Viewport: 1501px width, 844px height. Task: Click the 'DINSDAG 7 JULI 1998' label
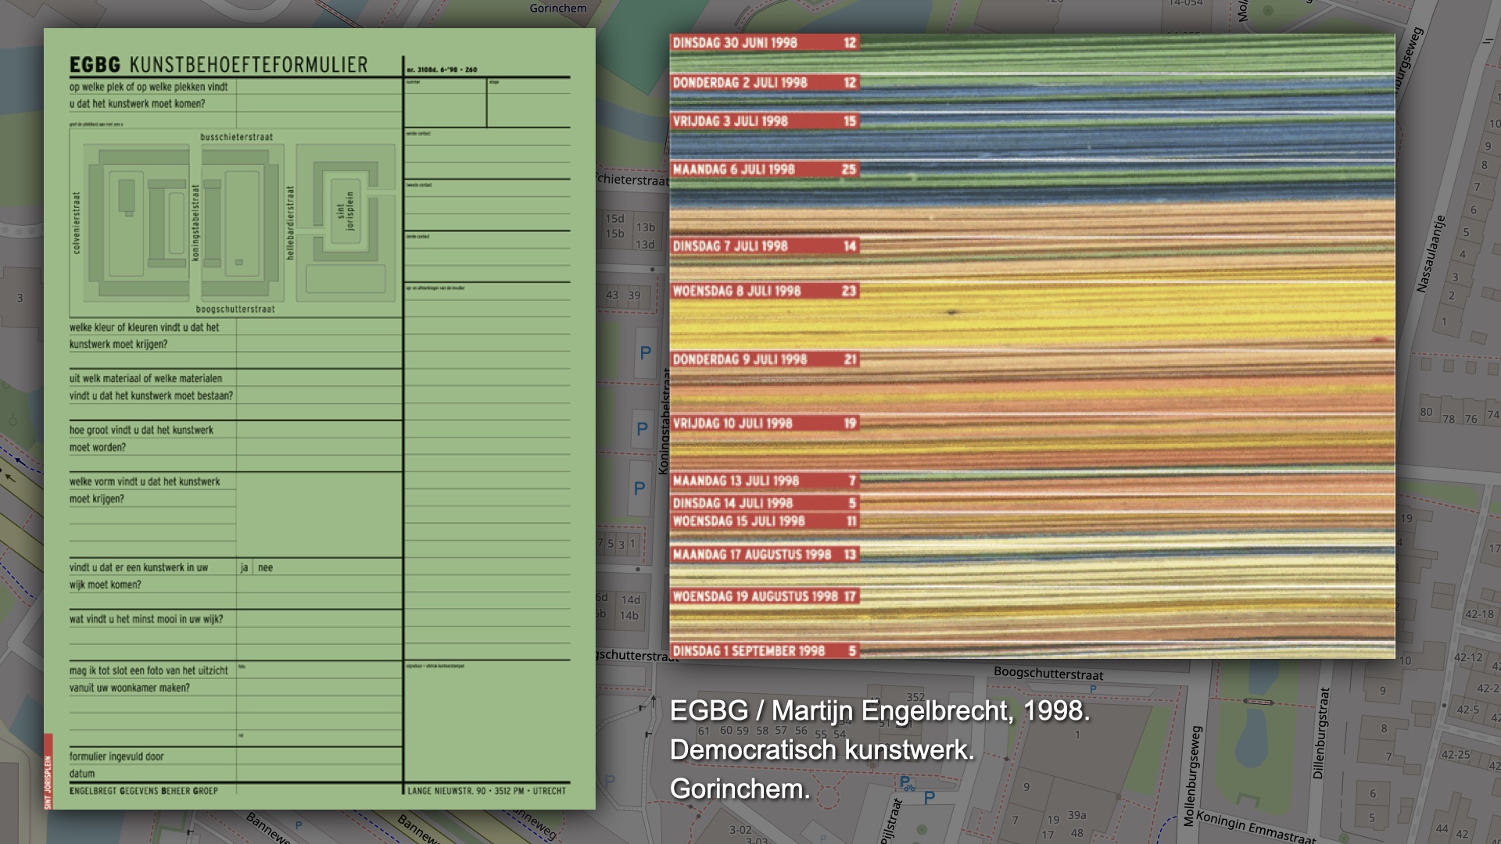(765, 246)
